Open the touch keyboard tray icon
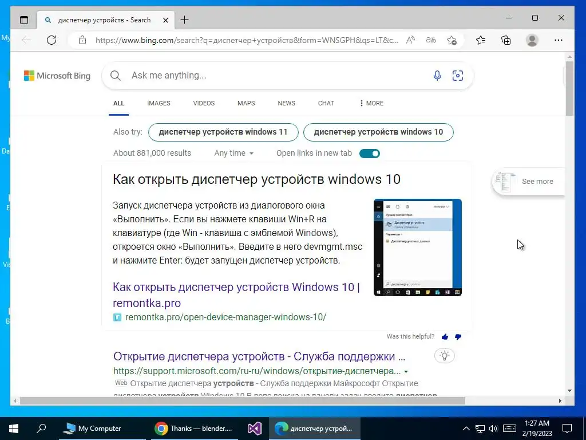This screenshot has height=440, width=586. [x=509, y=429]
